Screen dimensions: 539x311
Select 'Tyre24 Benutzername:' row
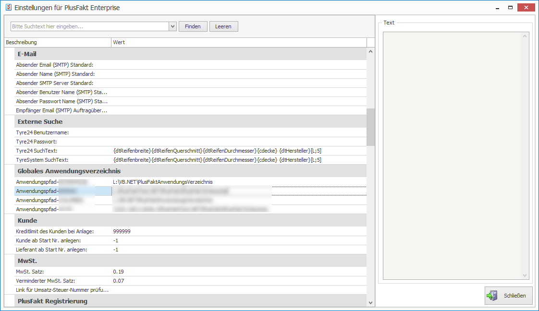(x=190, y=132)
